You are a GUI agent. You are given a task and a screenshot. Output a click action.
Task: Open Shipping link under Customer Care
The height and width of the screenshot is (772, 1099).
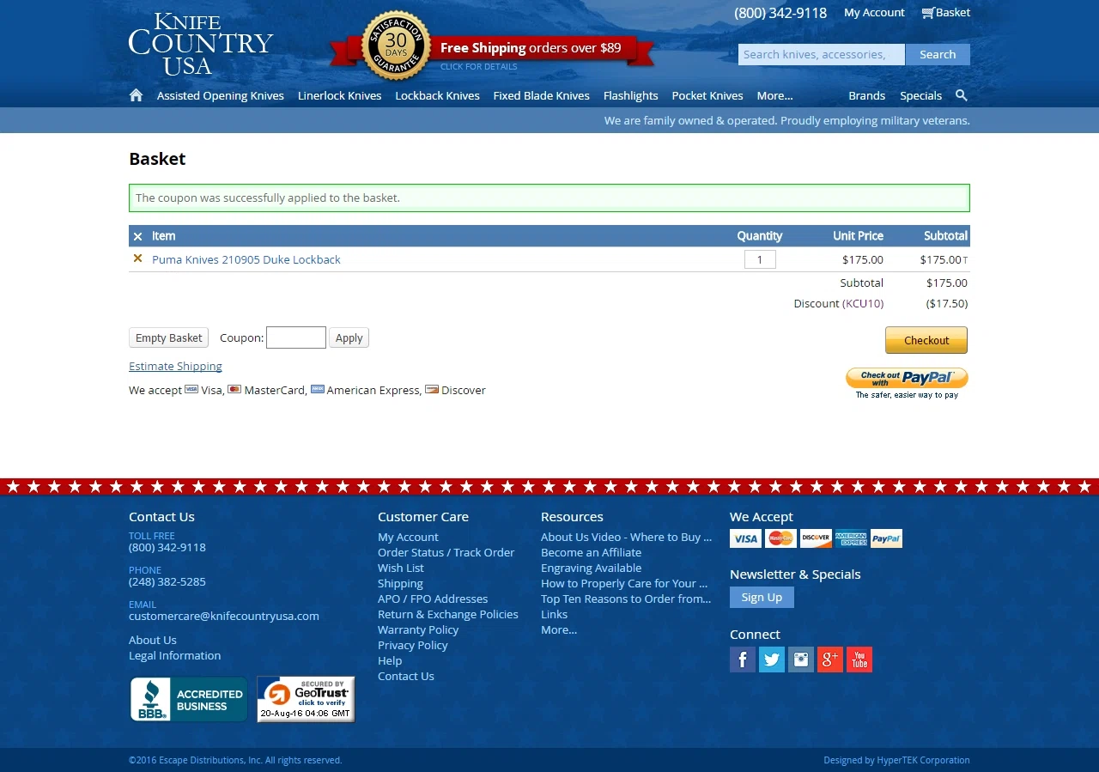400,583
